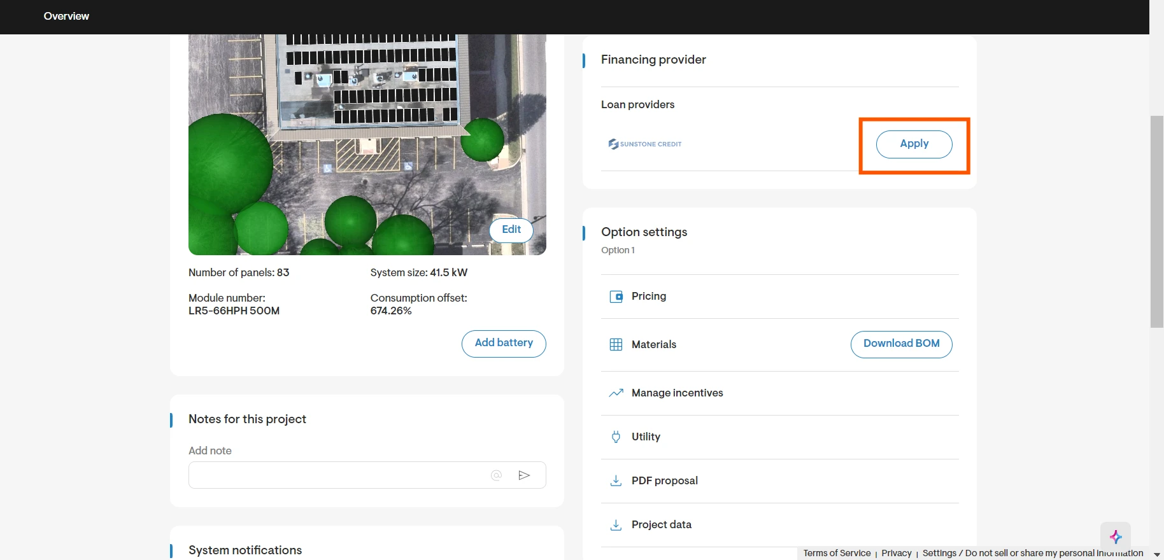Screen dimensions: 1164x560
Task: Open the Privacy link
Action: (x=897, y=553)
